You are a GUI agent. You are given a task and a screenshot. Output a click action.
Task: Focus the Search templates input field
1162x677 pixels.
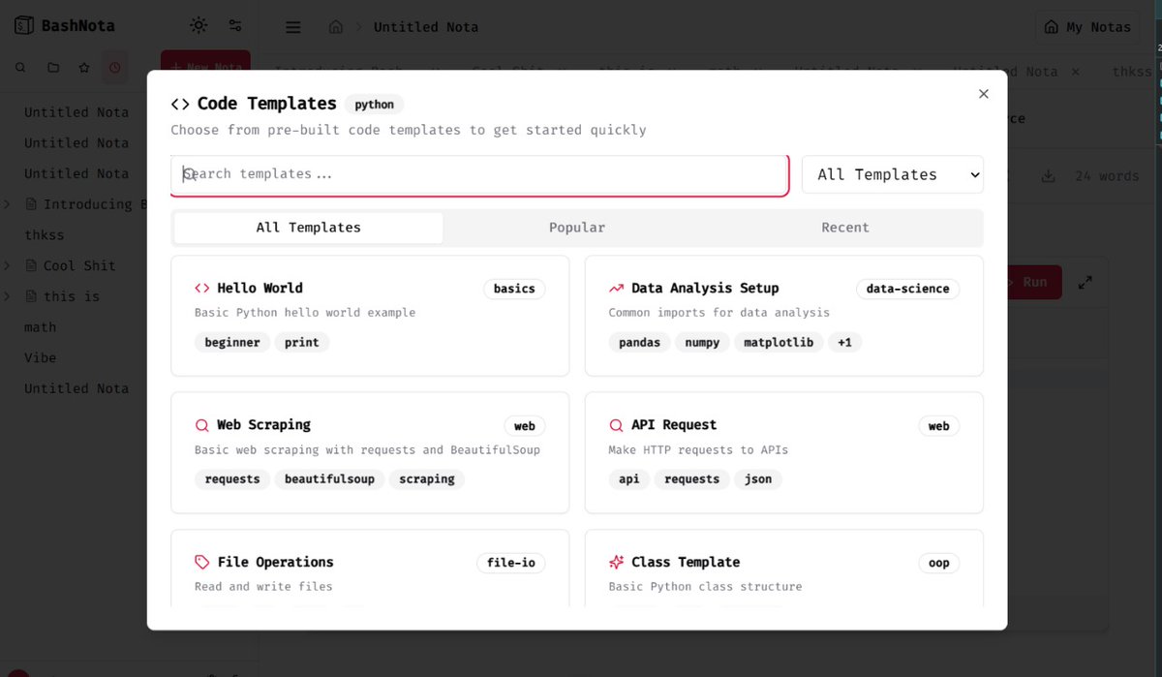point(480,174)
